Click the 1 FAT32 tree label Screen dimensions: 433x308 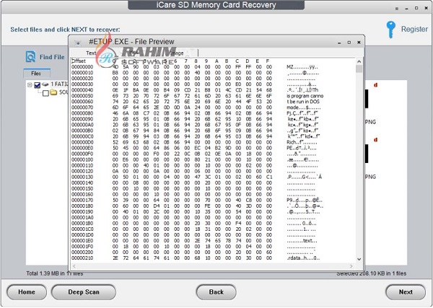click(x=59, y=84)
